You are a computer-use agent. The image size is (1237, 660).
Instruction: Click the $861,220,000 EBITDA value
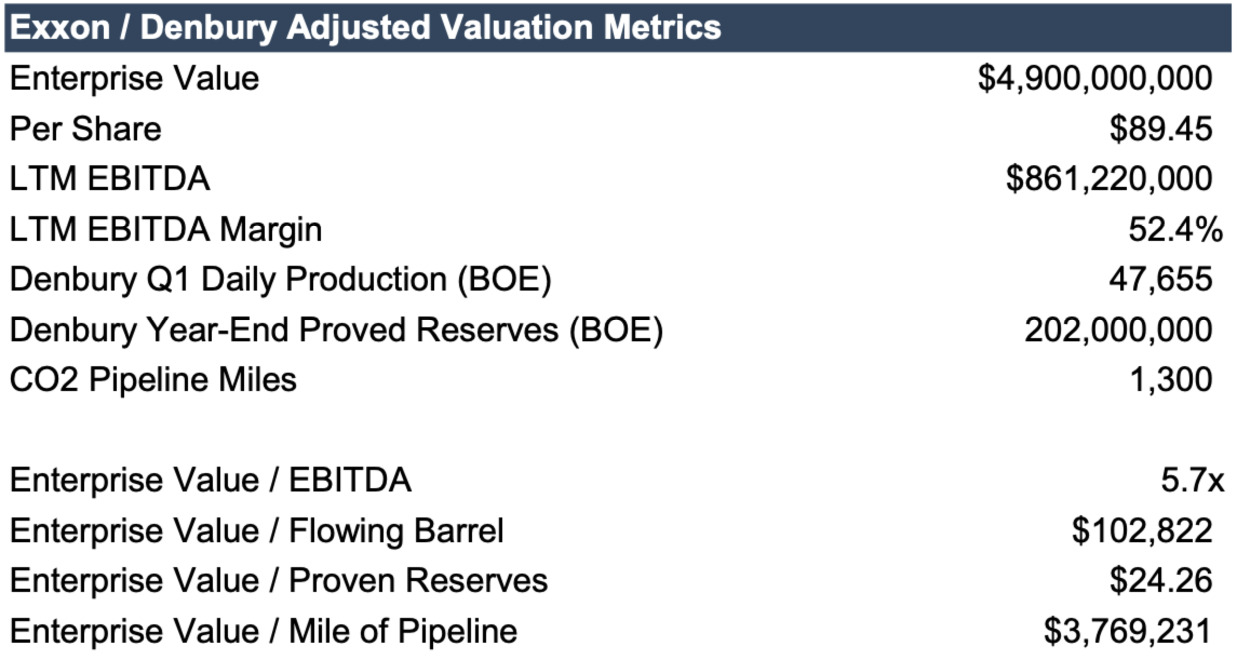coord(1109,179)
